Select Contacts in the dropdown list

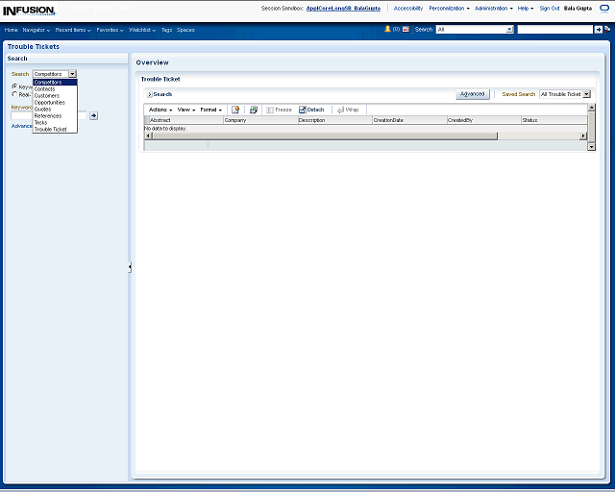[x=55, y=89]
